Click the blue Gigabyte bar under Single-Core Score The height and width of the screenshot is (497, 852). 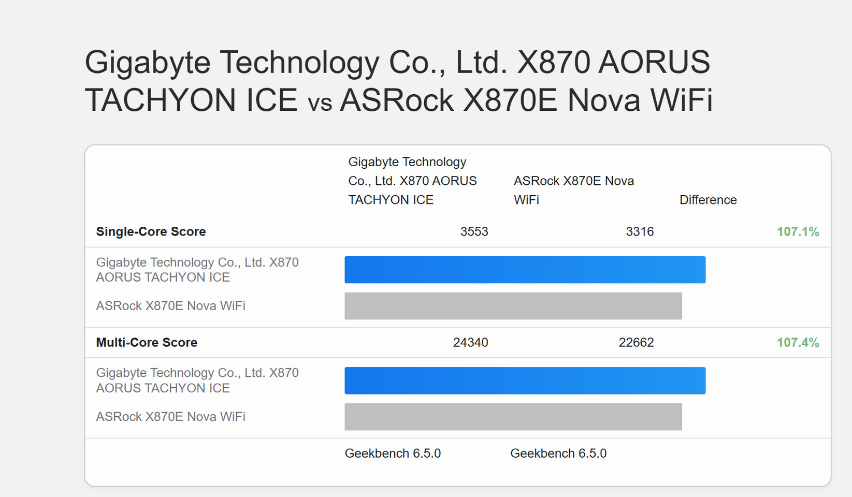tap(525, 270)
